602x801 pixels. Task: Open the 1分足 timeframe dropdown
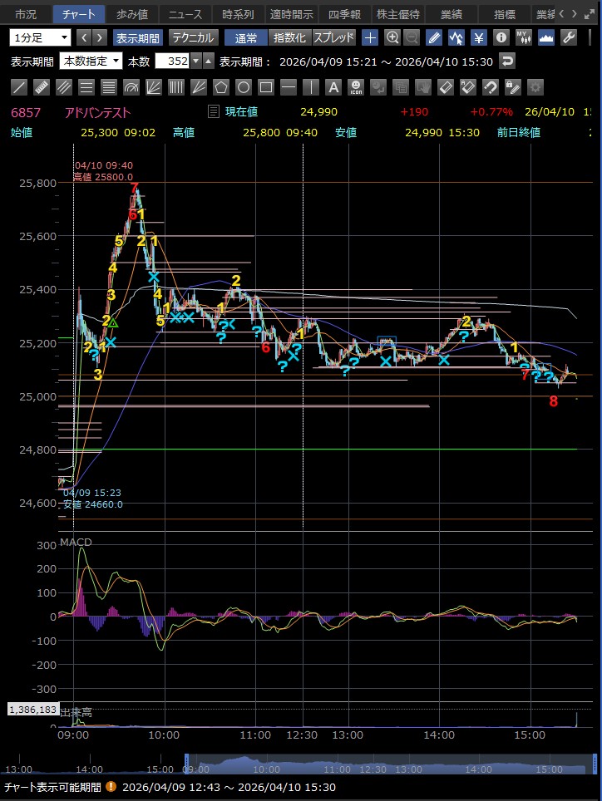coord(41,37)
